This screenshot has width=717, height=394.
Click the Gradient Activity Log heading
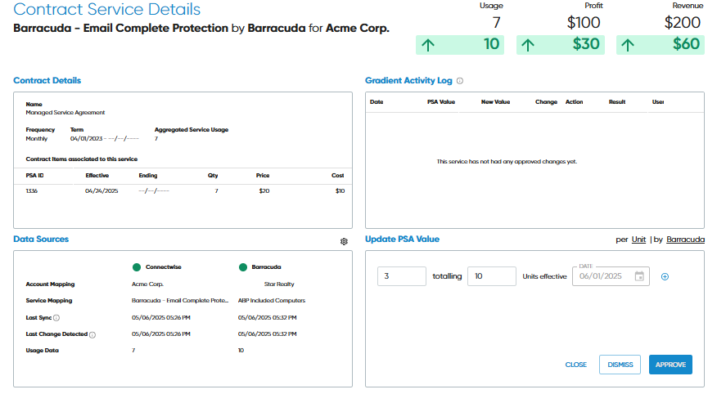[408, 80]
